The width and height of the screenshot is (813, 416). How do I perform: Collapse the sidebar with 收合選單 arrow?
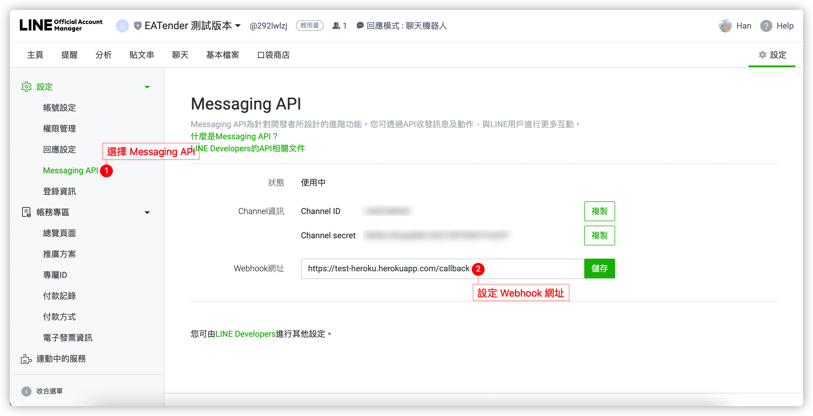click(26, 391)
